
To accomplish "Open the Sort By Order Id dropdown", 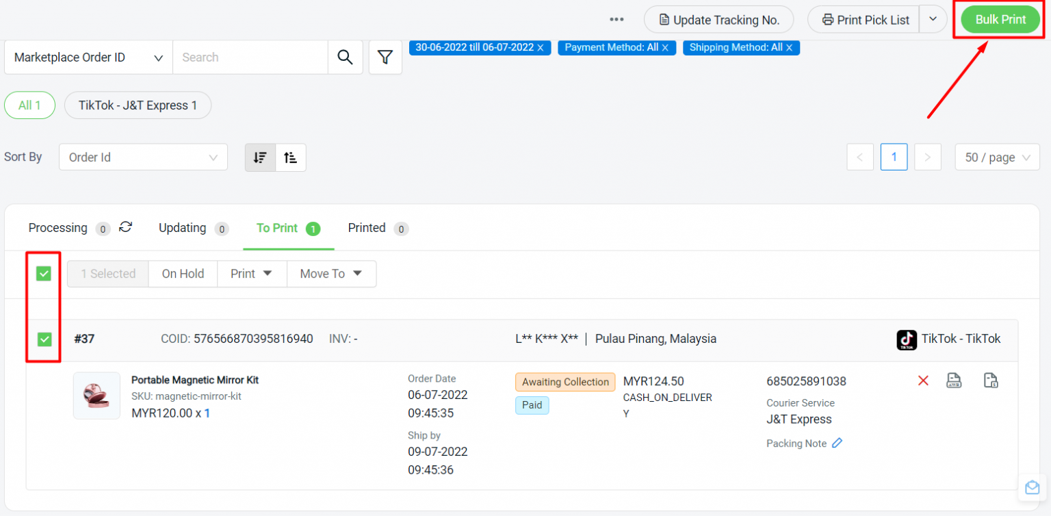I will (x=143, y=157).
